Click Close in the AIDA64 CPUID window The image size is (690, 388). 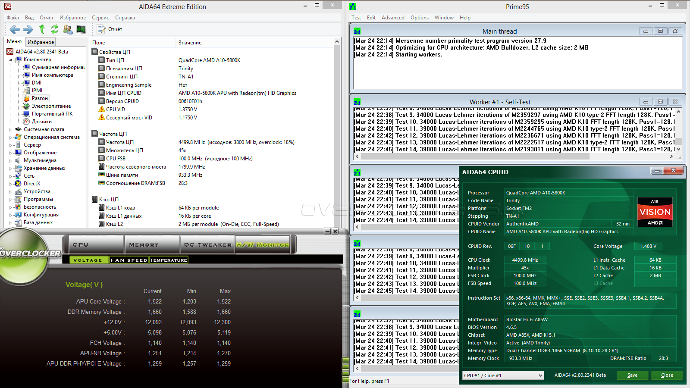[x=667, y=375]
